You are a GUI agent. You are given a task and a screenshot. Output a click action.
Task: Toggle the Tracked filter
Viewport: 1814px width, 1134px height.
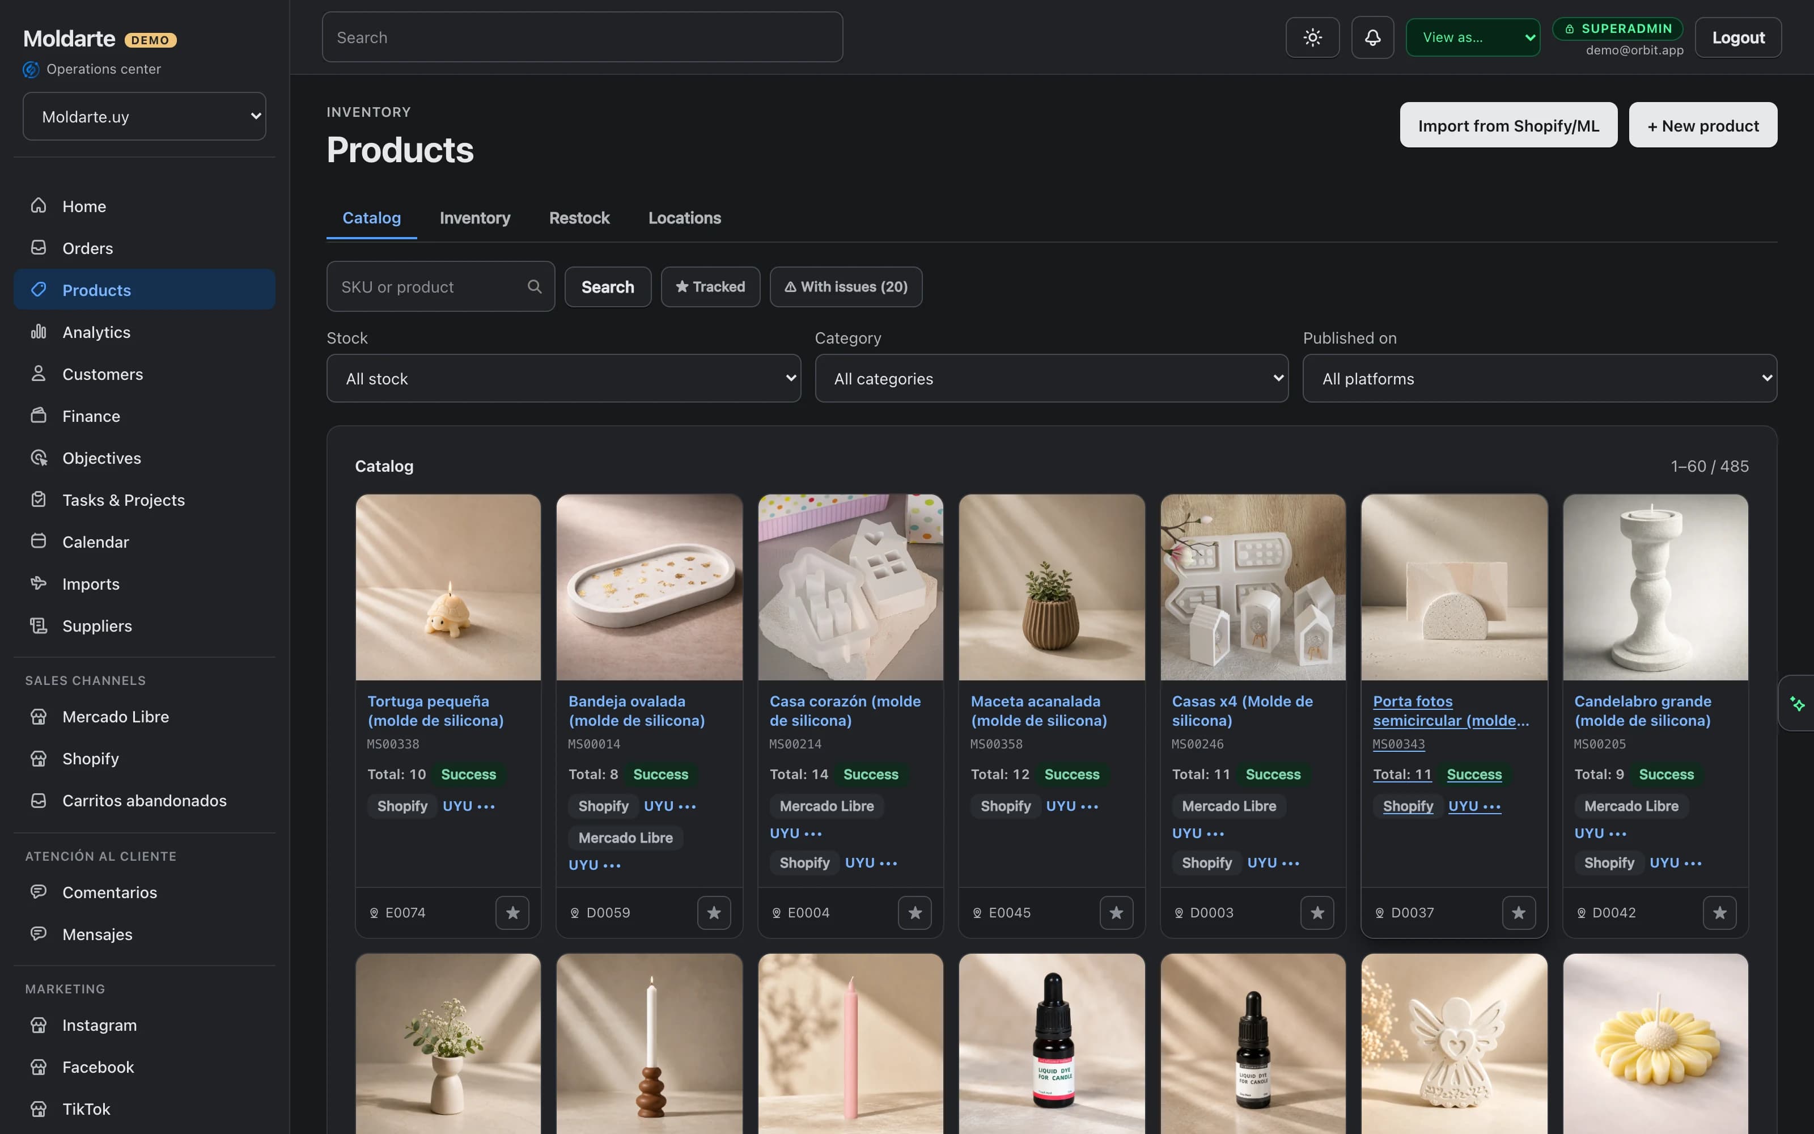[x=711, y=286]
